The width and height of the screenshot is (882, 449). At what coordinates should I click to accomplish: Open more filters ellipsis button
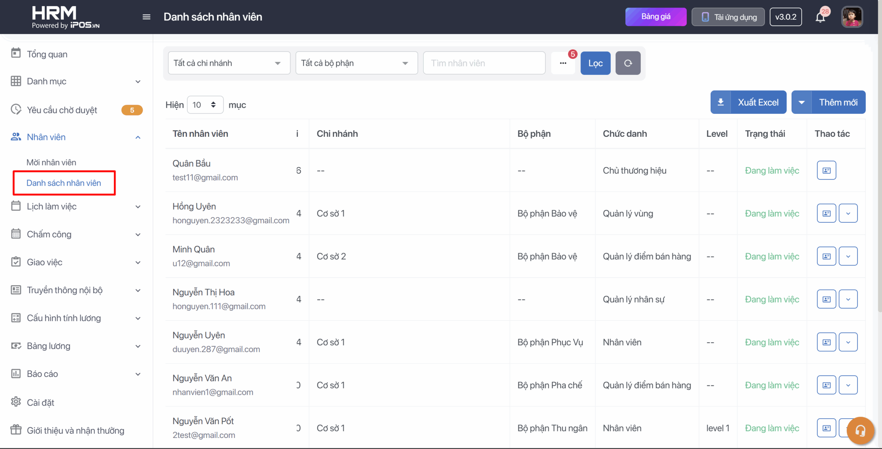point(563,63)
